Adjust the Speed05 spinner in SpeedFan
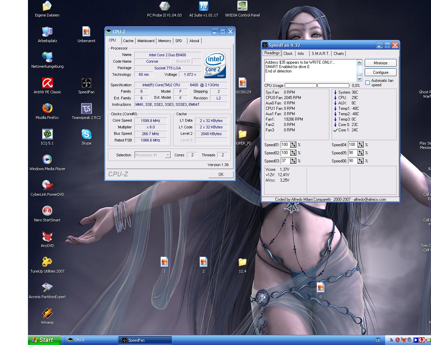Viewport: 431px width, 345px height. (x=361, y=153)
